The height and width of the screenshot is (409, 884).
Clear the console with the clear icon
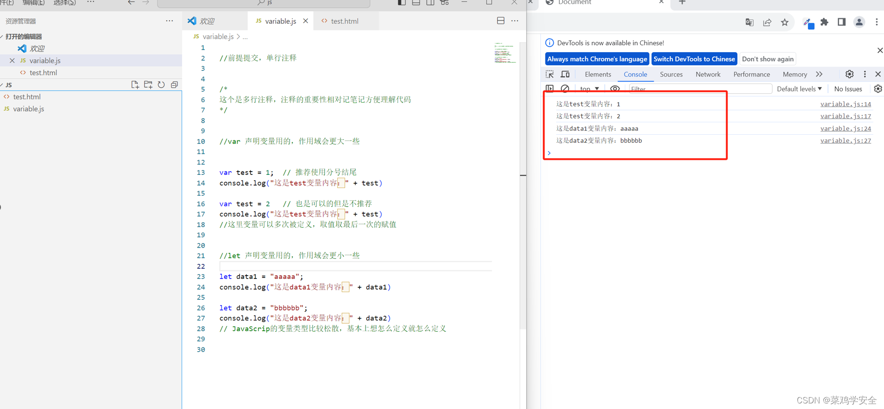coord(565,89)
